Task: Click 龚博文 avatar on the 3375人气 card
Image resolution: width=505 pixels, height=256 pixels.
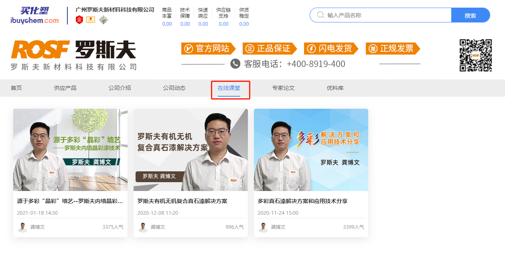Action: [23, 227]
